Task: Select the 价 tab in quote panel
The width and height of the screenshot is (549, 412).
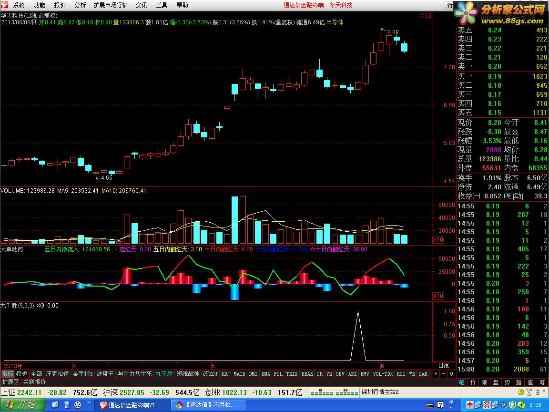Action: point(473,382)
